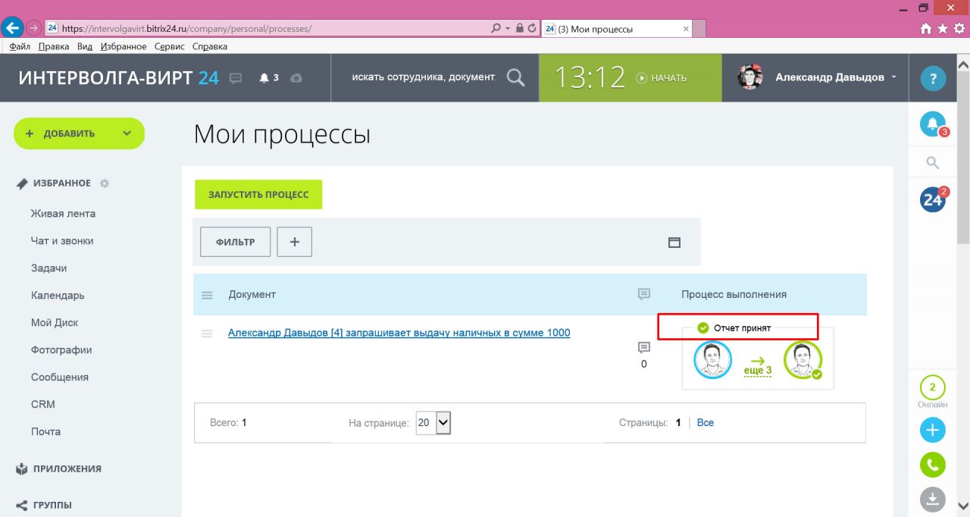The height and width of the screenshot is (517, 970).
Task: Click the address bar URL field
Action: pyautogui.click(x=265, y=29)
